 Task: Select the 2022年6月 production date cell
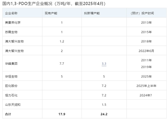point(146,51)
